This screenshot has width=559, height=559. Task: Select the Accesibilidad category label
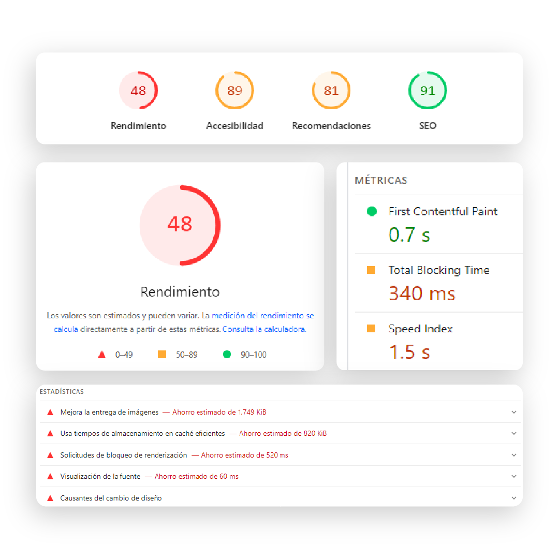(x=234, y=126)
